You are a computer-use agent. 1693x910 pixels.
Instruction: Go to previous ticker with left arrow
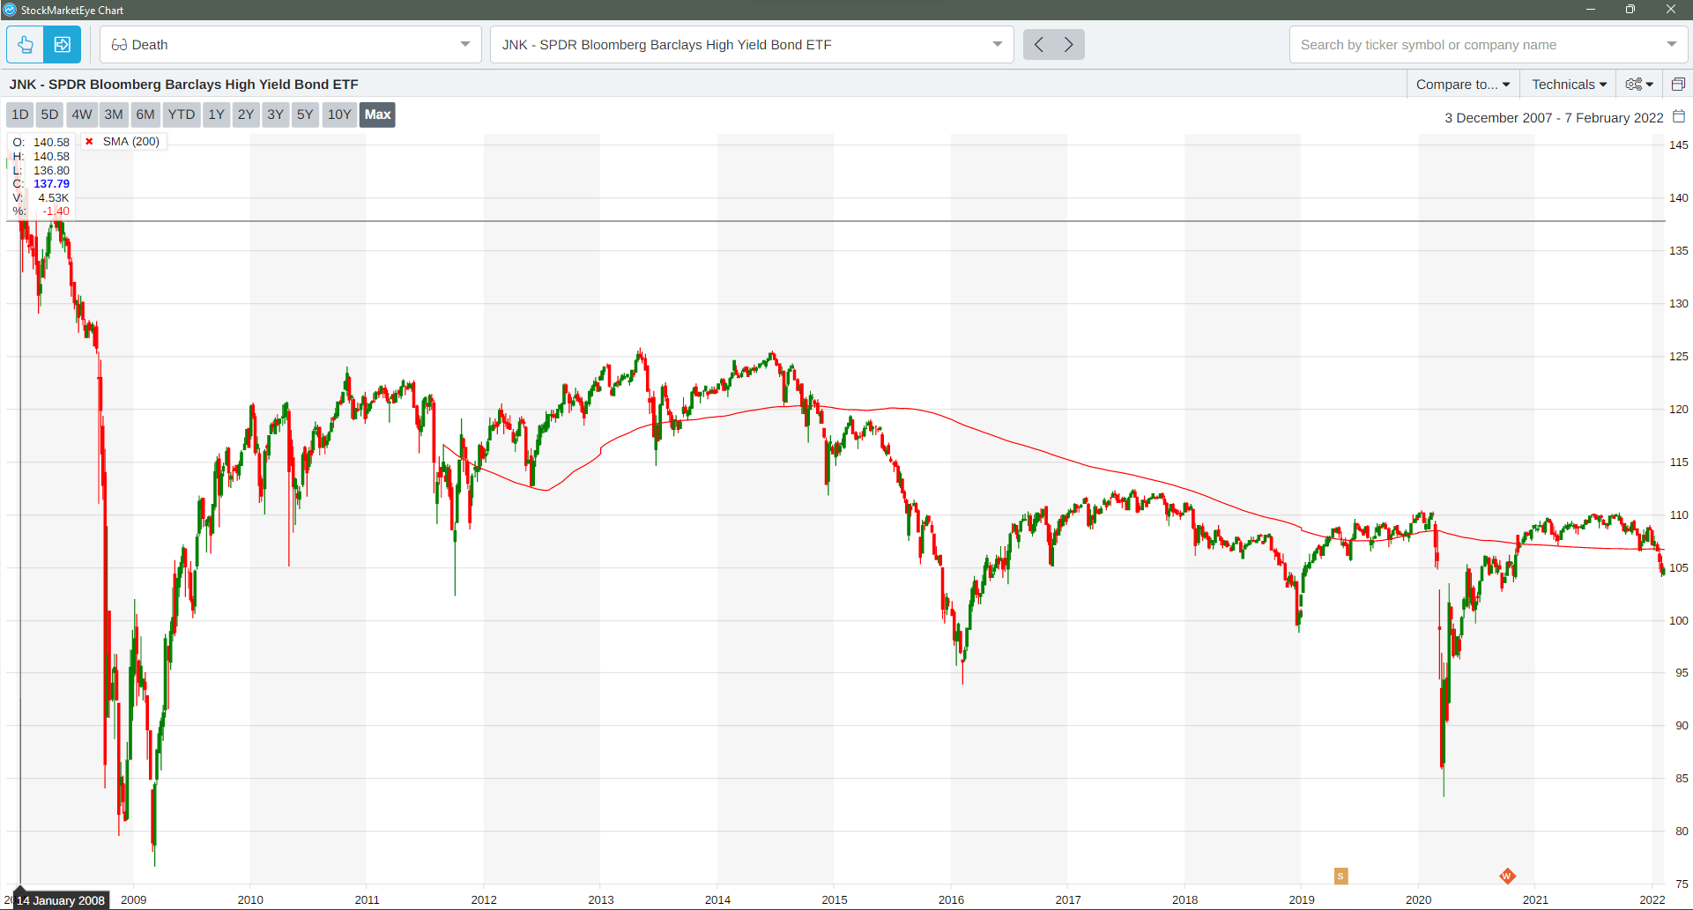tap(1039, 45)
